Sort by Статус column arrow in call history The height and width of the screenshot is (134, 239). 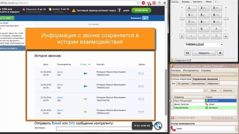click(89, 64)
